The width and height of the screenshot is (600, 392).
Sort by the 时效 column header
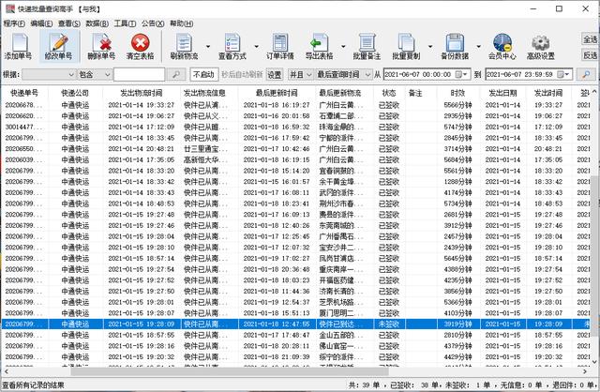457,93
